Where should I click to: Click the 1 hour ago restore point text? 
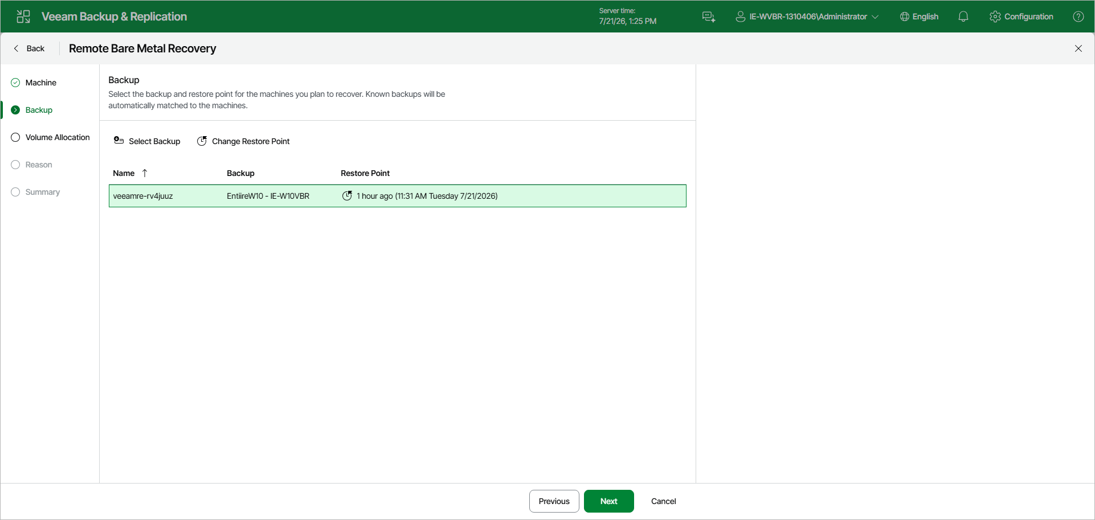pos(427,196)
